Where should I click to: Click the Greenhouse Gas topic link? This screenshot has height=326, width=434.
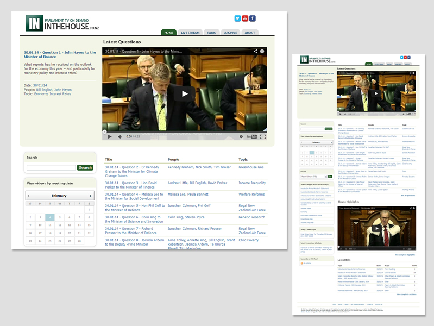tap(251, 167)
